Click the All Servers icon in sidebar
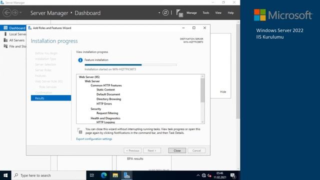This screenshot has width=320, height=180. coord(5,40)
